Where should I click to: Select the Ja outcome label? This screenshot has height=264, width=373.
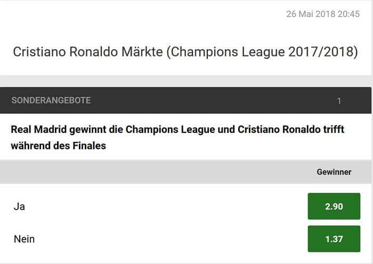coord(19,206)
